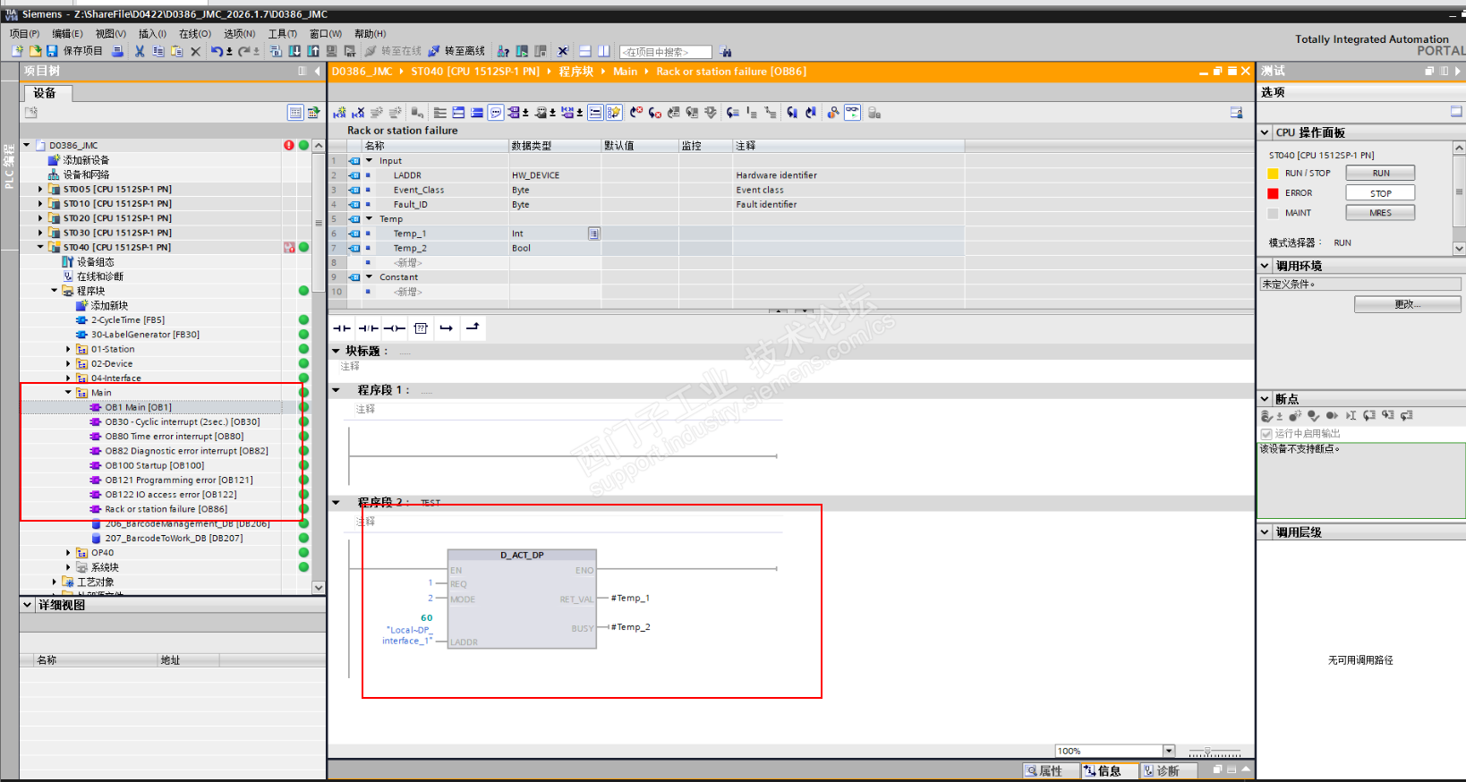Click the project tree vertical scrollbar
The height and width of the screenshot is (782, 1466).
pos(319,365)
